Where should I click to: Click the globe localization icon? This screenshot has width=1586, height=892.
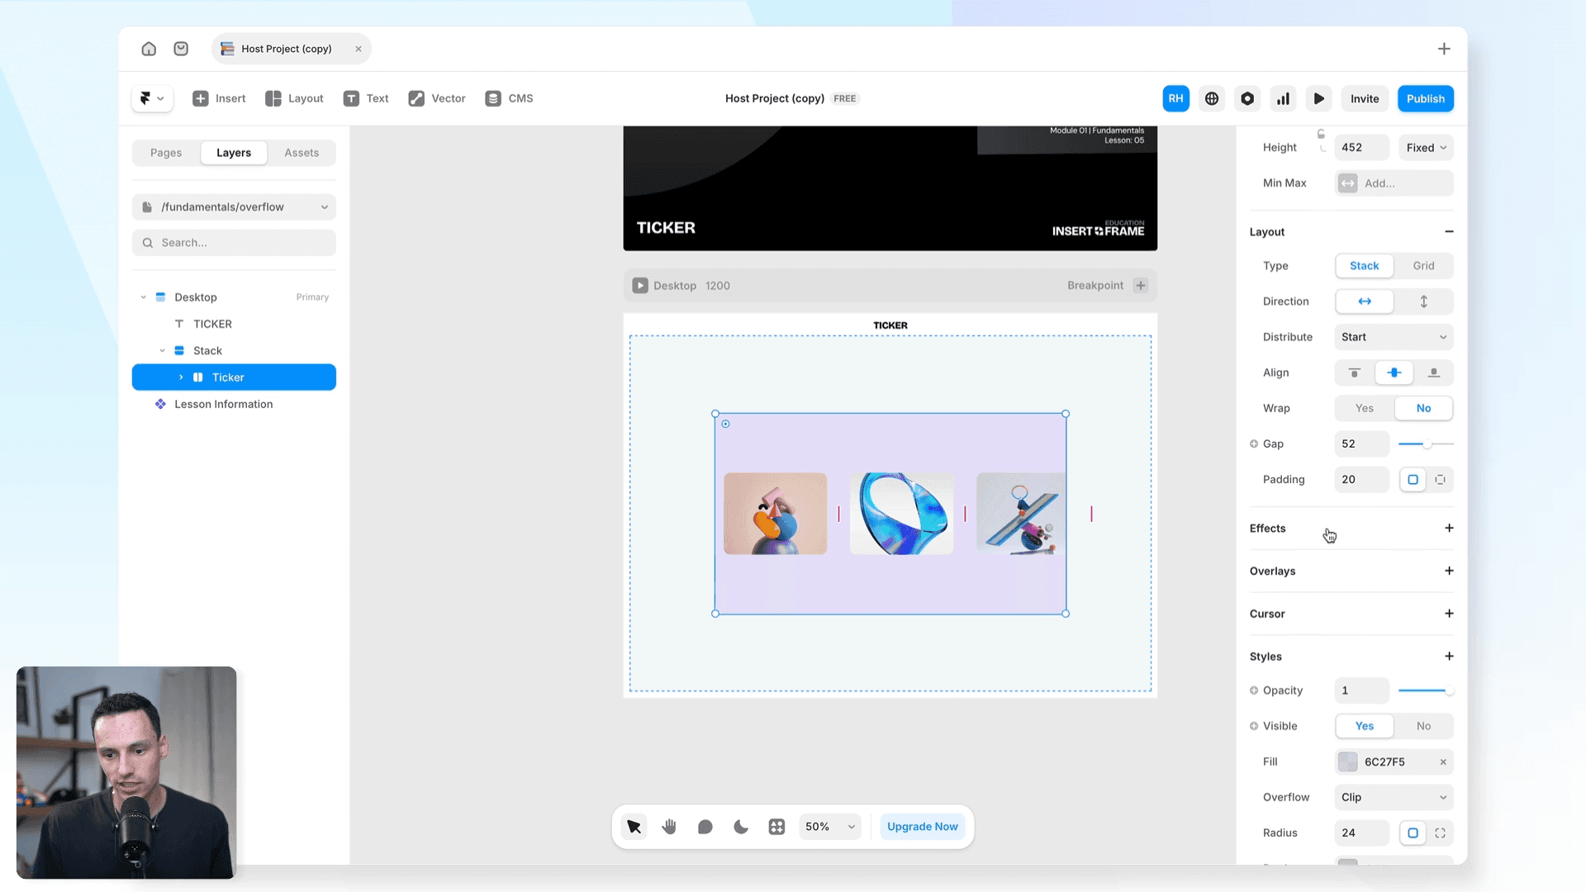click(x=1212, y=98)
